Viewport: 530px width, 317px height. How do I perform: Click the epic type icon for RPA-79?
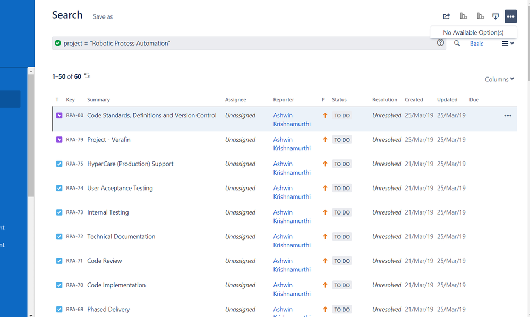(x=59, y=140)
